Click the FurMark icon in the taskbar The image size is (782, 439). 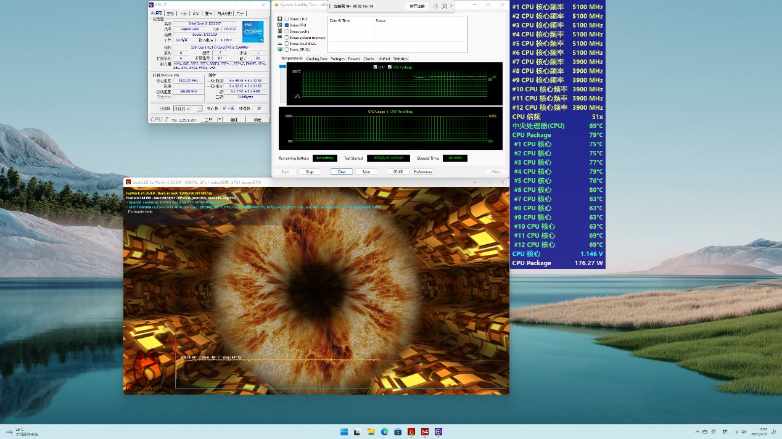411,432
